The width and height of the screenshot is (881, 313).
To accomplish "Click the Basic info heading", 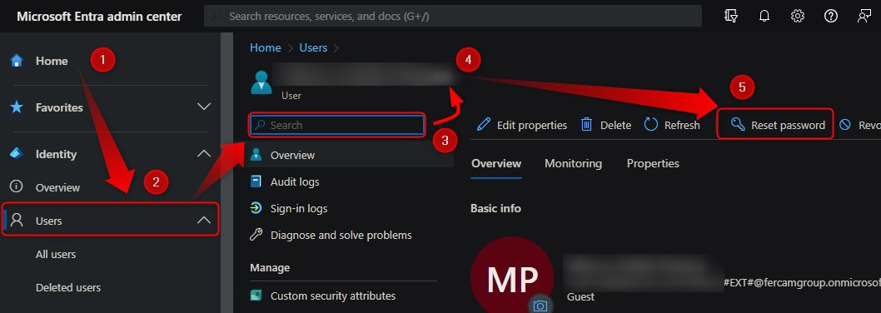I will point(495,208).
